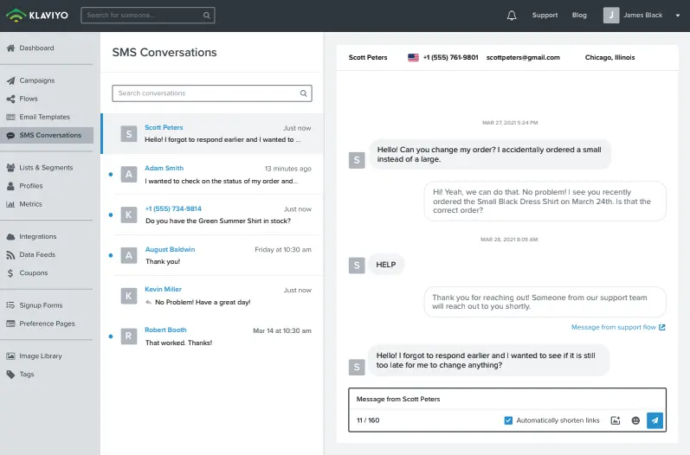690x455 pixels.
Task: Open the emoji picker icon
Action: click(x=635, y=420)
